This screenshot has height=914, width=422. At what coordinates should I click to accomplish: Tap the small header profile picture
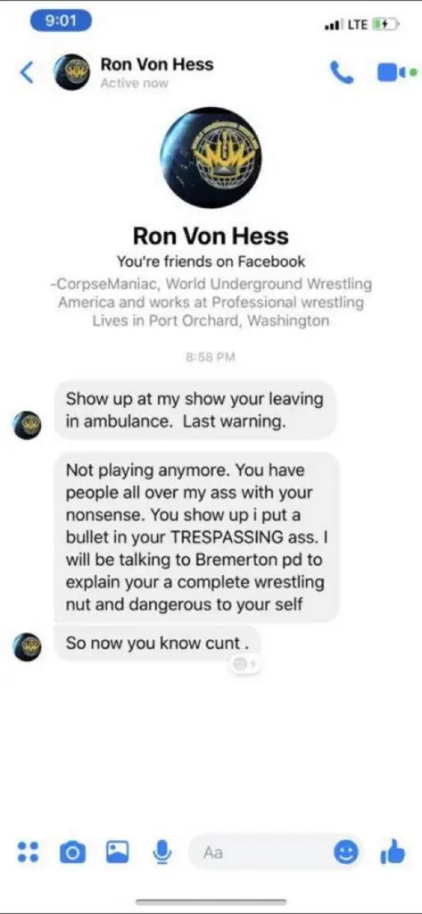72,72
